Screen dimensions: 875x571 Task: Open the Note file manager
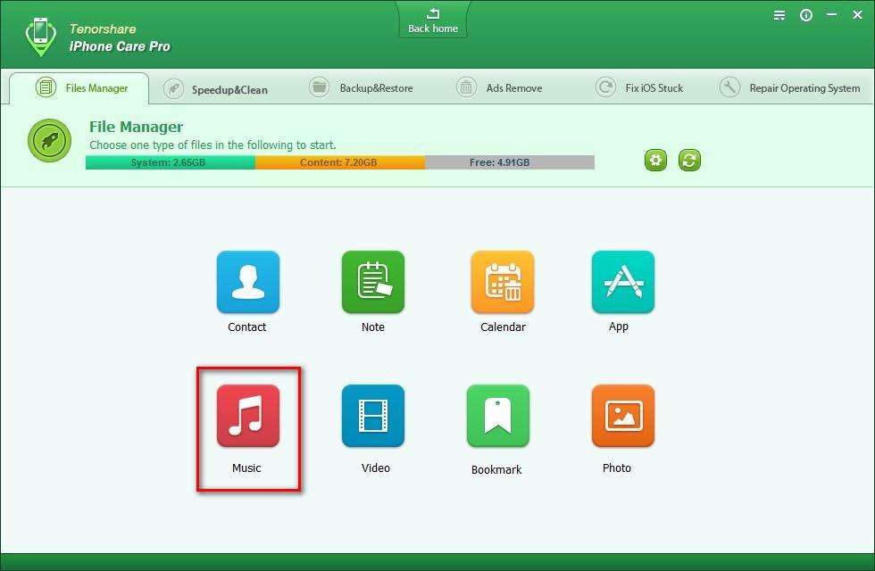[373, 282]
